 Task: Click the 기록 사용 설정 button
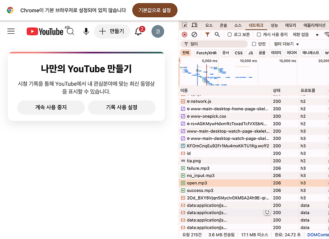click(122, 107)
